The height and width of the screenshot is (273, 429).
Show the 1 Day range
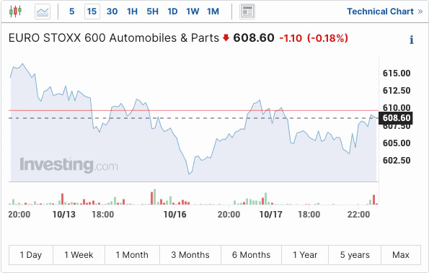tap(31, 255)
